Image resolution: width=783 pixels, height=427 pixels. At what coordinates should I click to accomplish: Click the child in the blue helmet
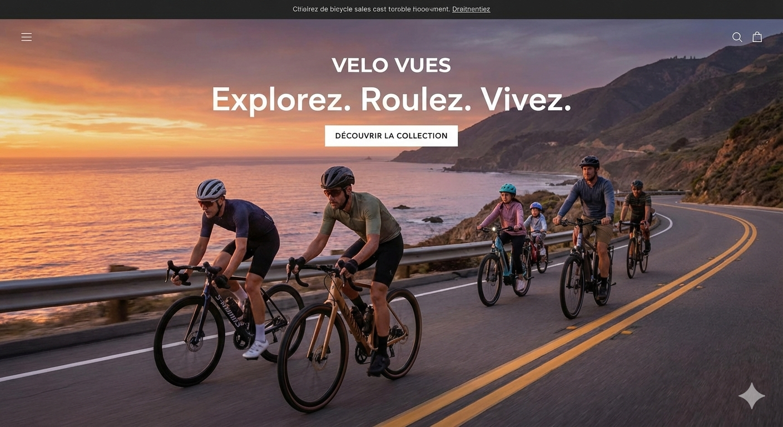click(536, 222)
